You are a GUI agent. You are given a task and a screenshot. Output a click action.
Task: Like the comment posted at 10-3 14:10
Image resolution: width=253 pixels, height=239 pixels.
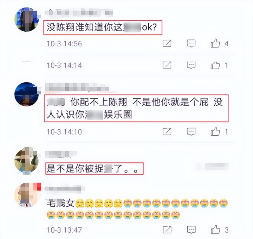coord(215,131)
